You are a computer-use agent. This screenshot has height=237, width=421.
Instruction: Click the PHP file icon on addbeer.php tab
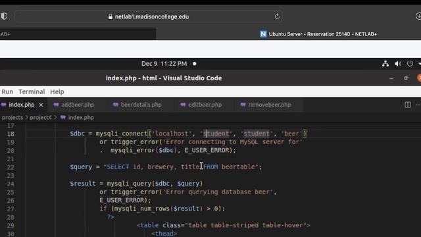(56, 105)
